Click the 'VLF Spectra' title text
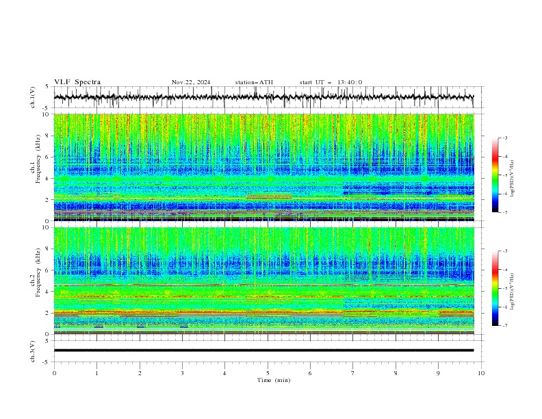 [77, 82]
